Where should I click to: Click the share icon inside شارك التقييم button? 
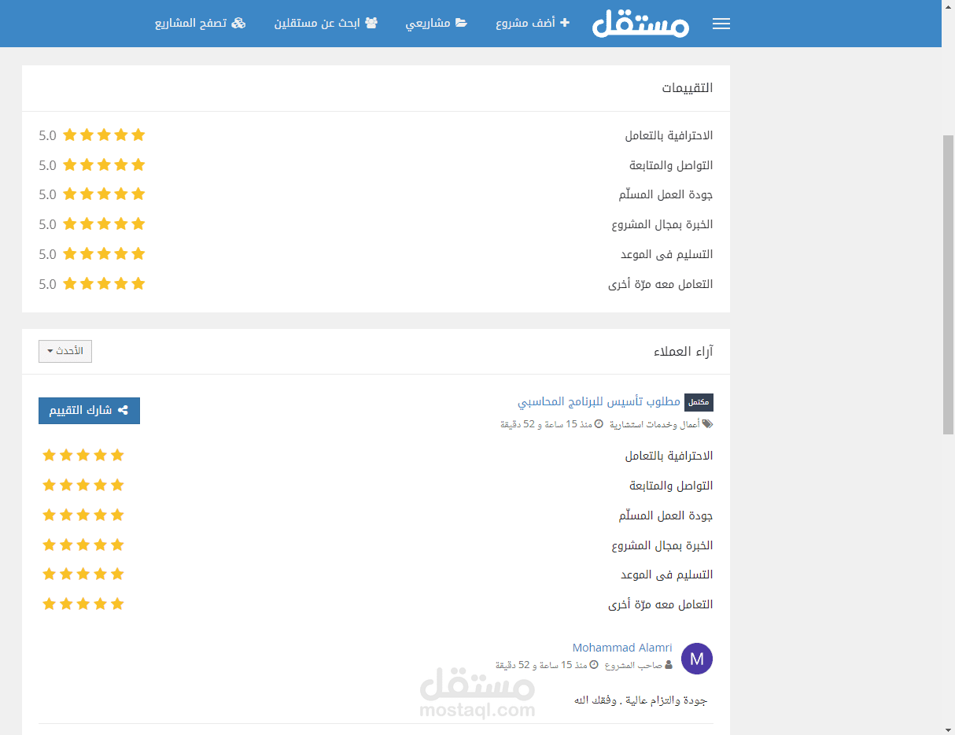pyautogui.click(x=124, y=410)
